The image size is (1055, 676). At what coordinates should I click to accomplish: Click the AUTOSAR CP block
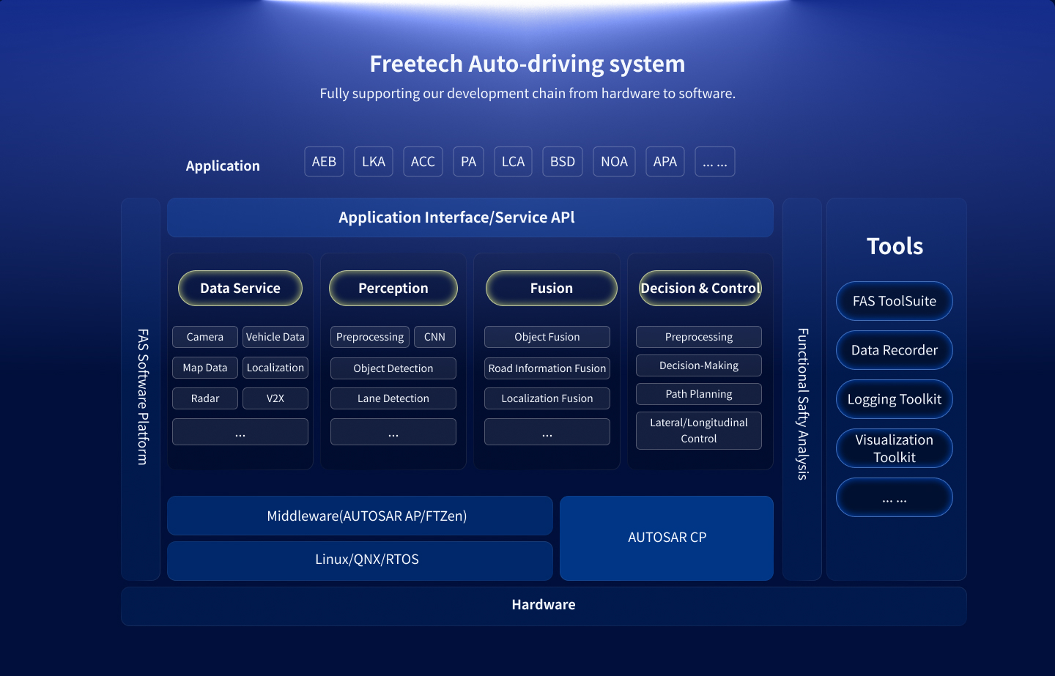pos(667,538)
